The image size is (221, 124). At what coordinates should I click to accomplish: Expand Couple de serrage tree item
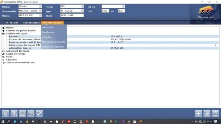pos(16,54)
